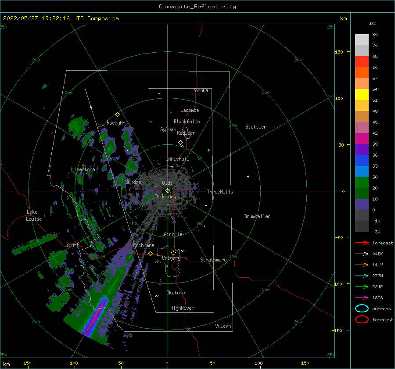Select the orange 111V arrow icon
This screenshot has width=395, height=369.
(x=362, y=265)
